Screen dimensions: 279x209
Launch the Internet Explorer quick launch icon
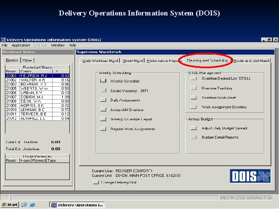33,205
